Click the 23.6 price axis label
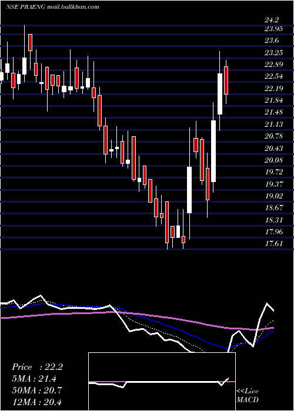 coord(272,41)
